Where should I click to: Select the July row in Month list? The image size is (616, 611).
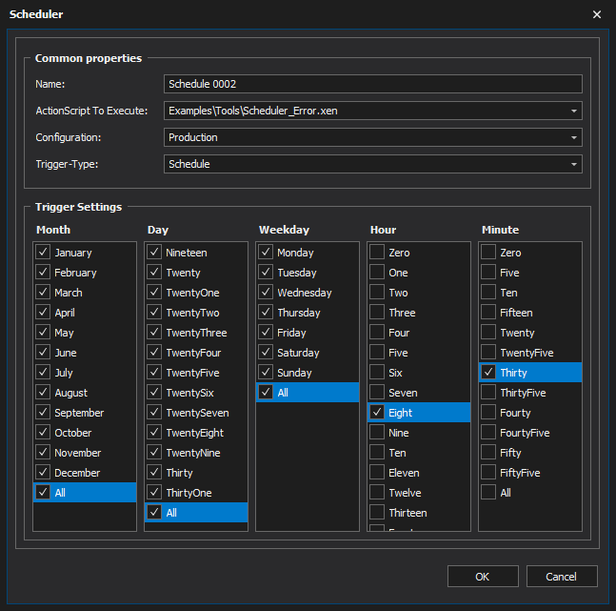pyautogui.click(x=85, y=372)
